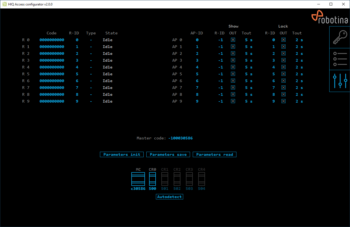This screenshot has width=350, height=227.
Task: Open the sliders settings panel icon
Action: pos(340,81)
